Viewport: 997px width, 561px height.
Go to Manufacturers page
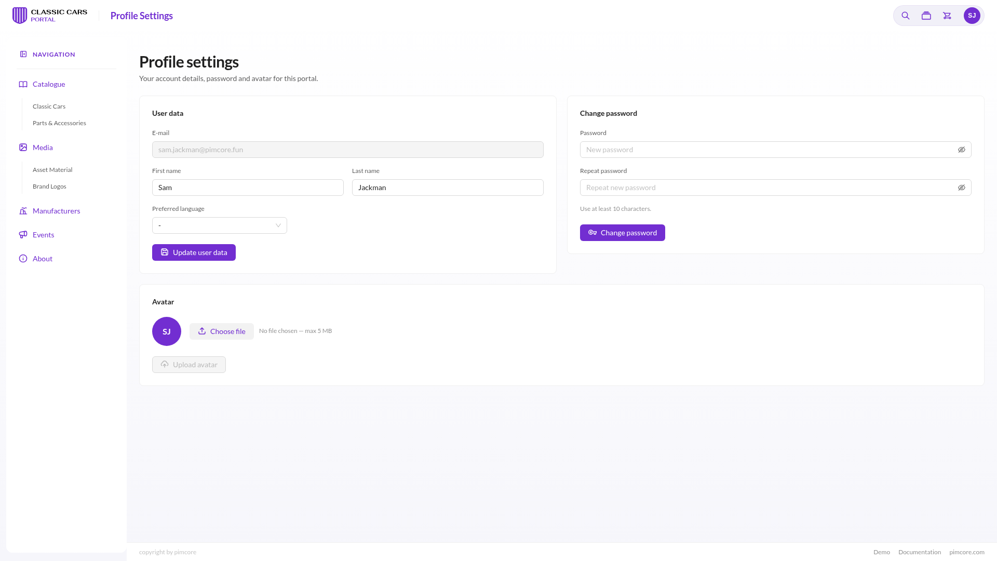click(56, 211)
